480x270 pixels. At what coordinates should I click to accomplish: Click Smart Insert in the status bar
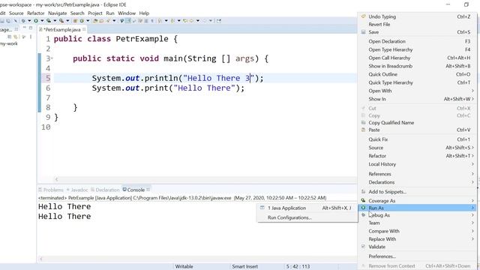[245, 266]
